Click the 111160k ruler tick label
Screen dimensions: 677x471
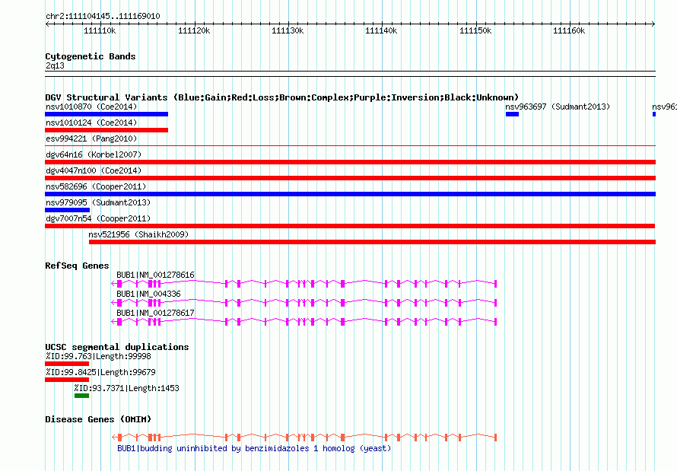click(x=569, y=30)
